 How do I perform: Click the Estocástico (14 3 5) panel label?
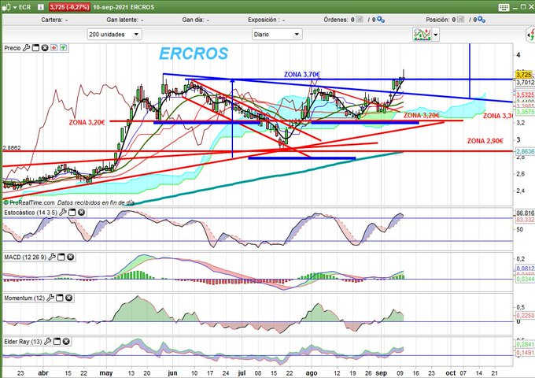(31, 213)
